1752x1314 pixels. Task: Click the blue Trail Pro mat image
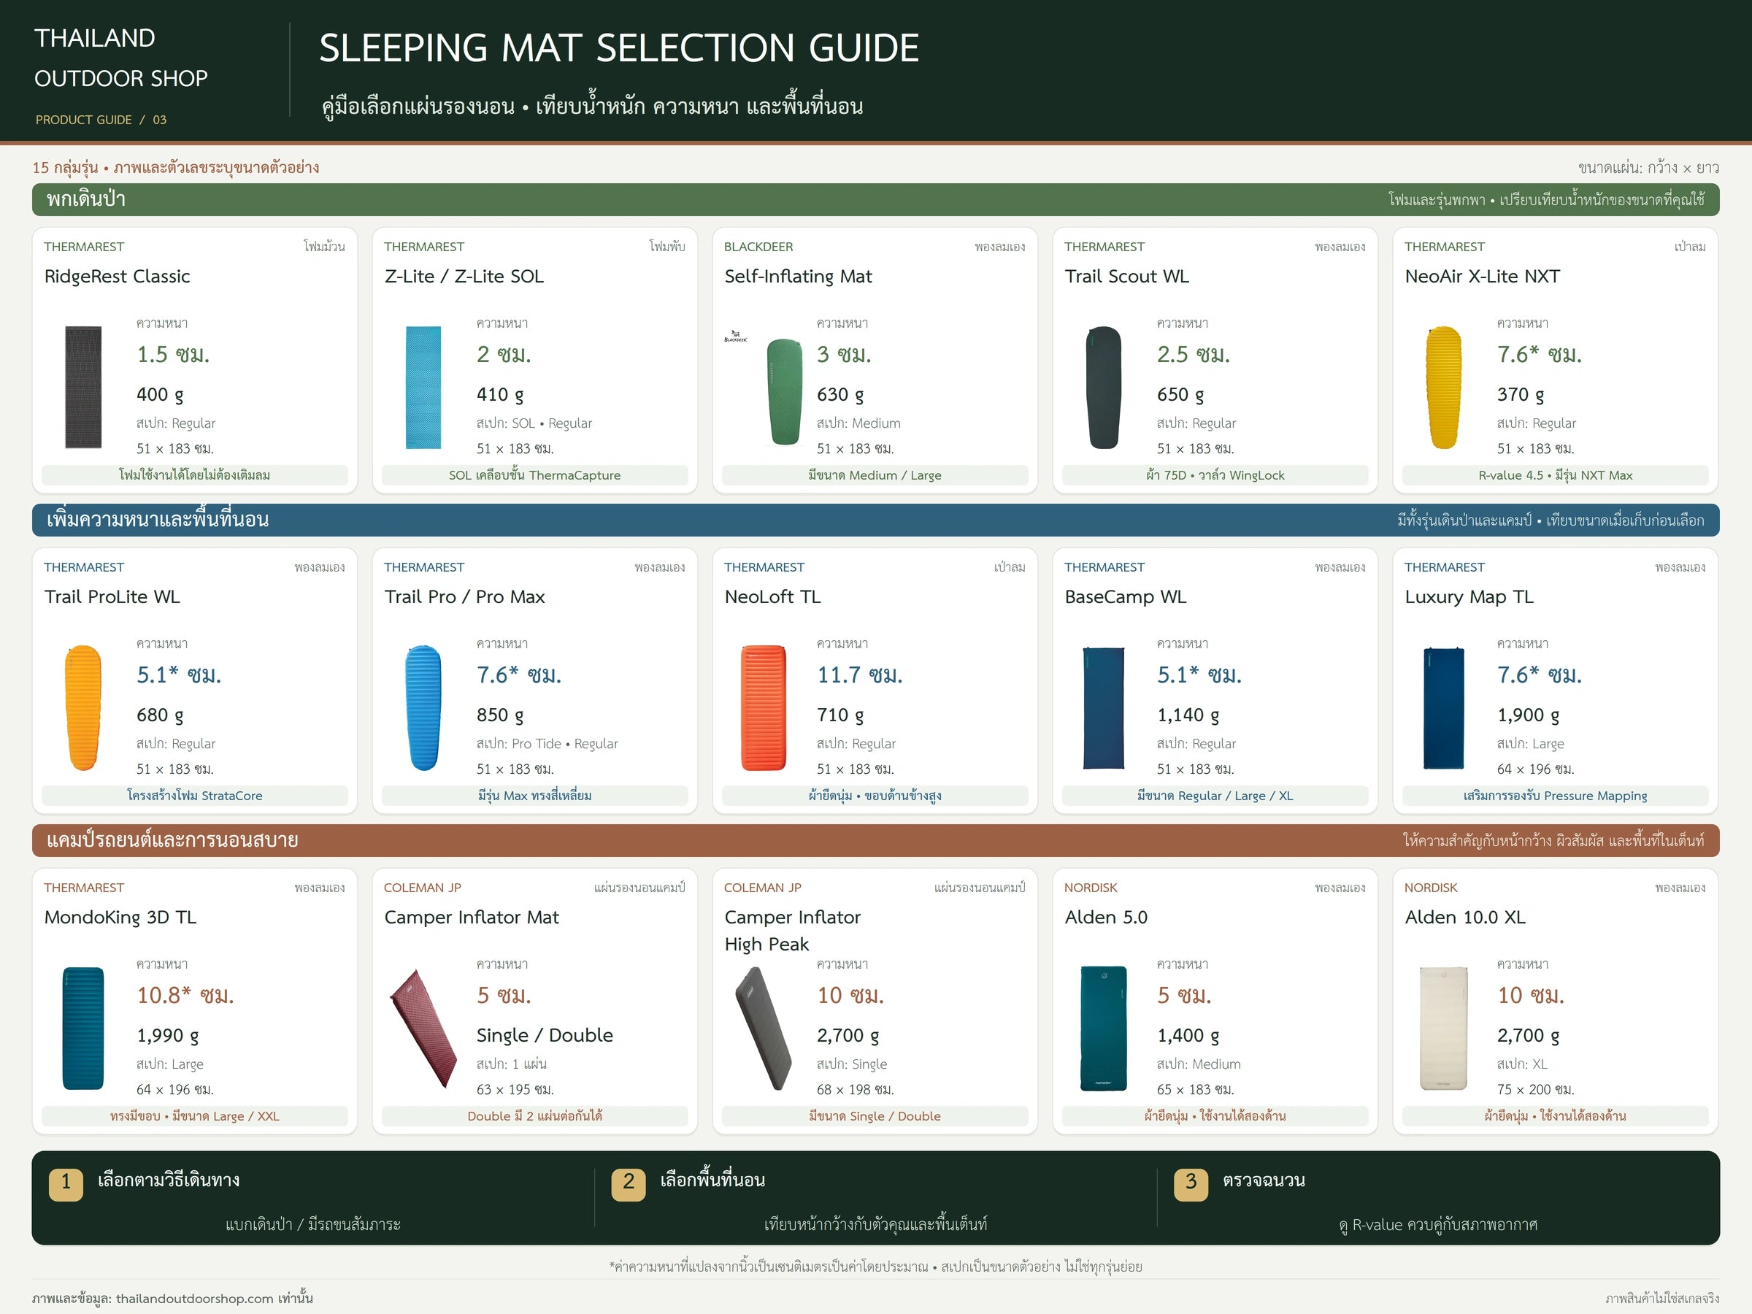click(423, 708)
